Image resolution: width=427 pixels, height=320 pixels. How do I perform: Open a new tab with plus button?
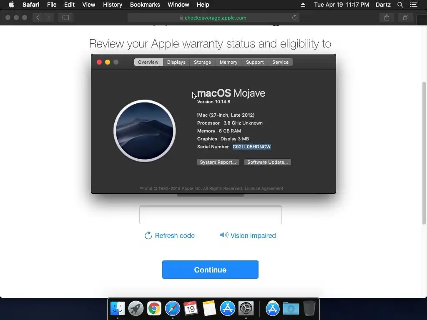click(x=422, y=20)
